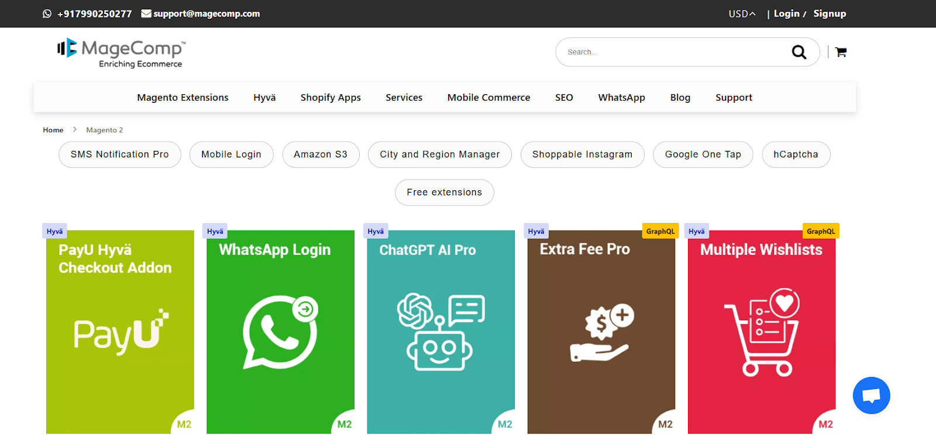Click the WhatsApp phone icon in top bar
Image resolution: width=936 pixels, height=436 pixels.
(x=47, y=13)
